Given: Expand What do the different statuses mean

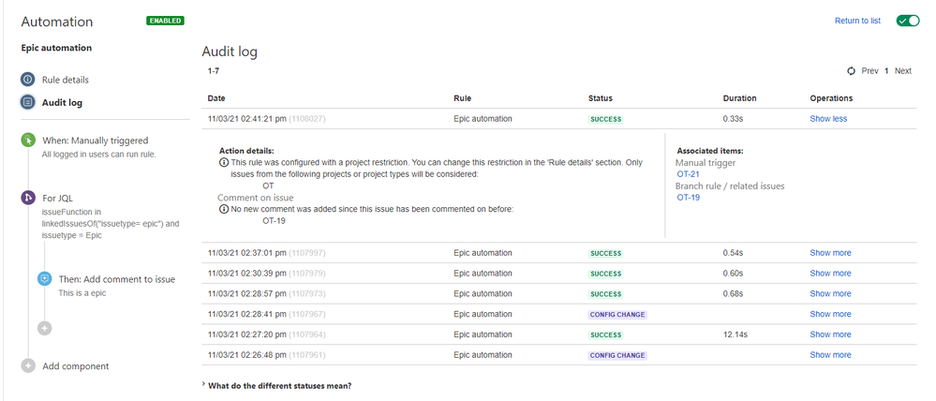Looking at the screenshot, I should tap(276, 385).
